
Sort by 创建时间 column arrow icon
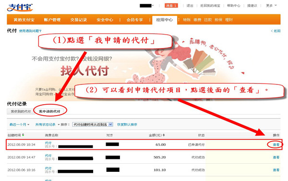coord(23,135)
